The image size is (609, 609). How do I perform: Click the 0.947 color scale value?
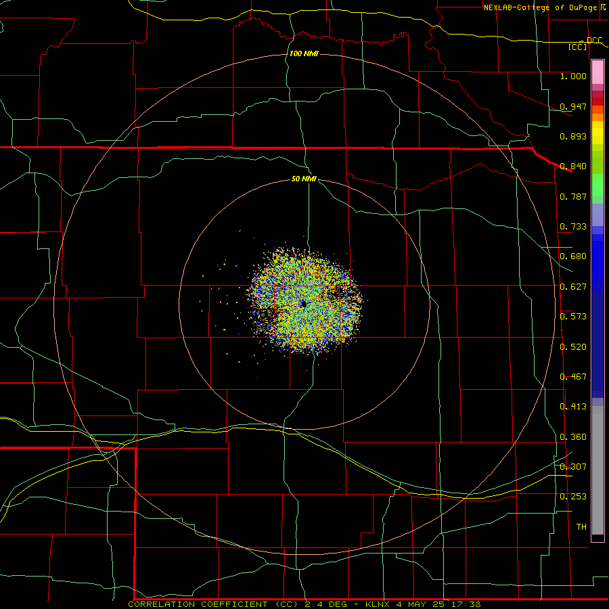[573, 106]
